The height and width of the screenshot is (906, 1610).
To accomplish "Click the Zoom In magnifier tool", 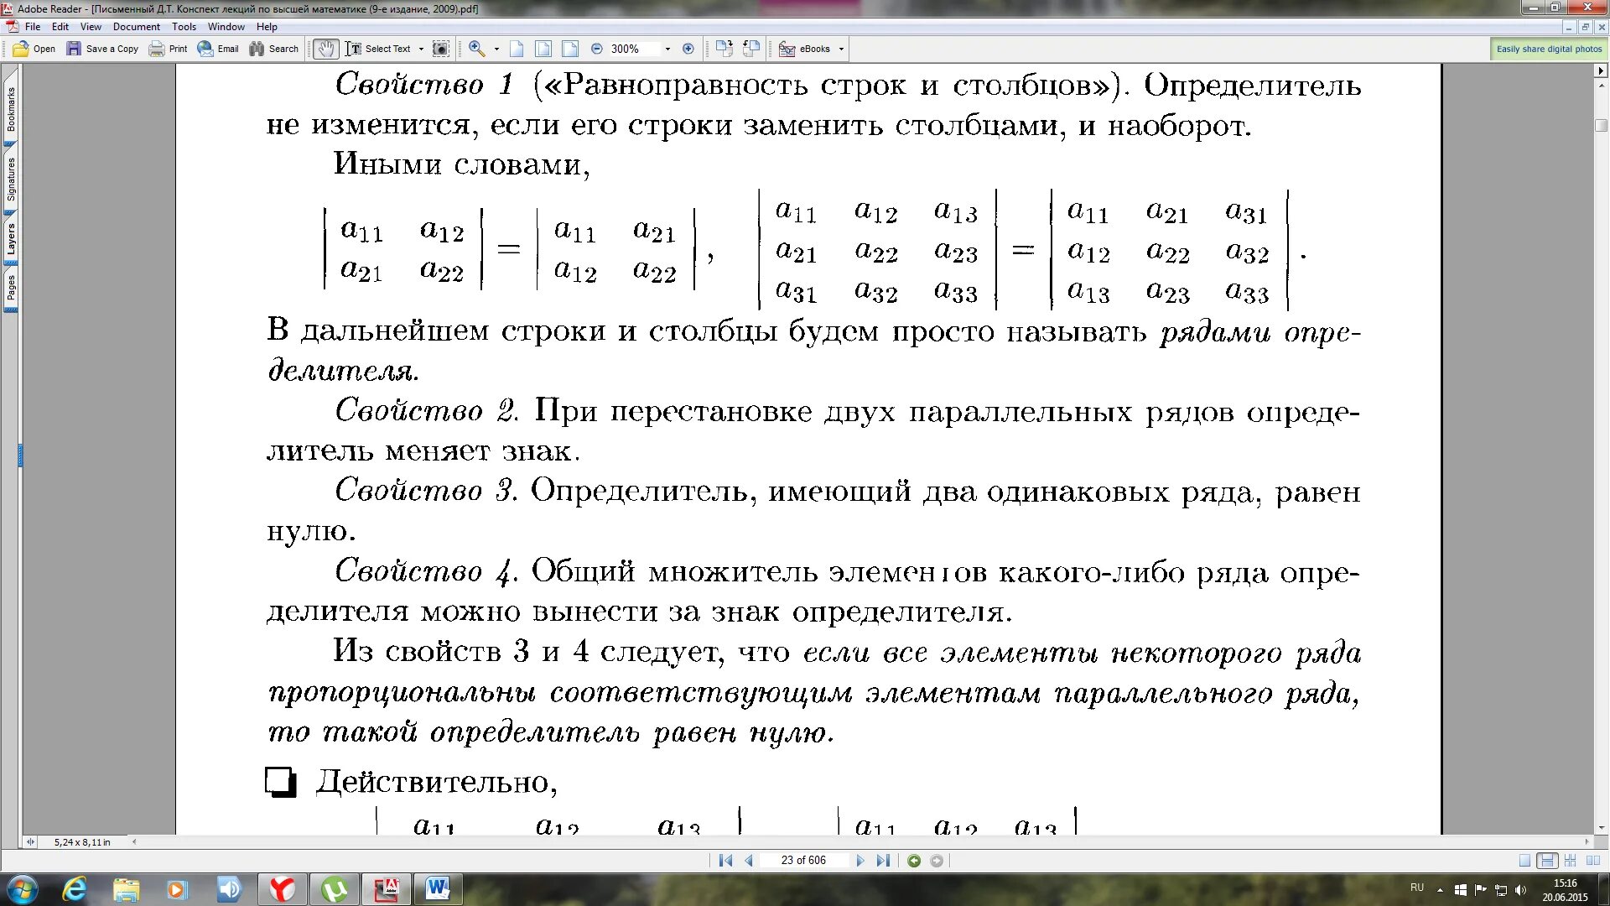I will [477, 49].
